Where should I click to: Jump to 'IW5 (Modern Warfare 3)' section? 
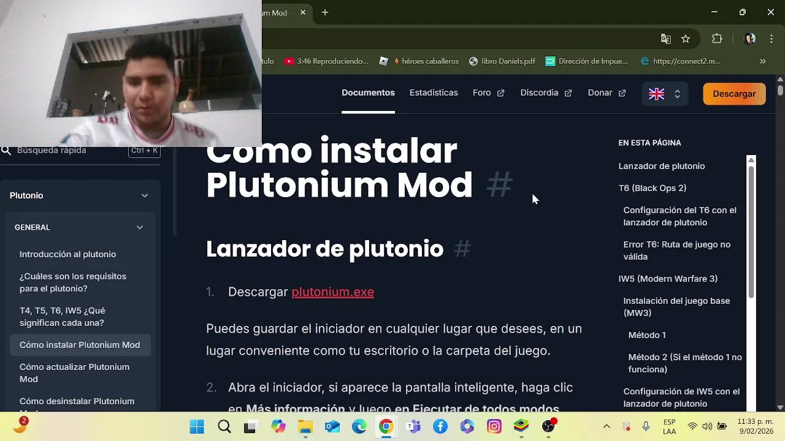click(x=668, y=279)
